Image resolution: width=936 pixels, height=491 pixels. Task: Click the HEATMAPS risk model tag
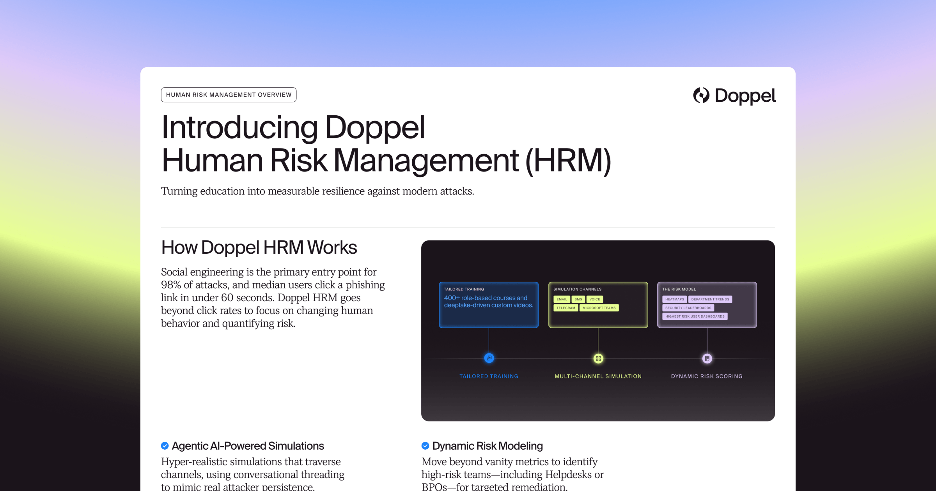point(674,299)
